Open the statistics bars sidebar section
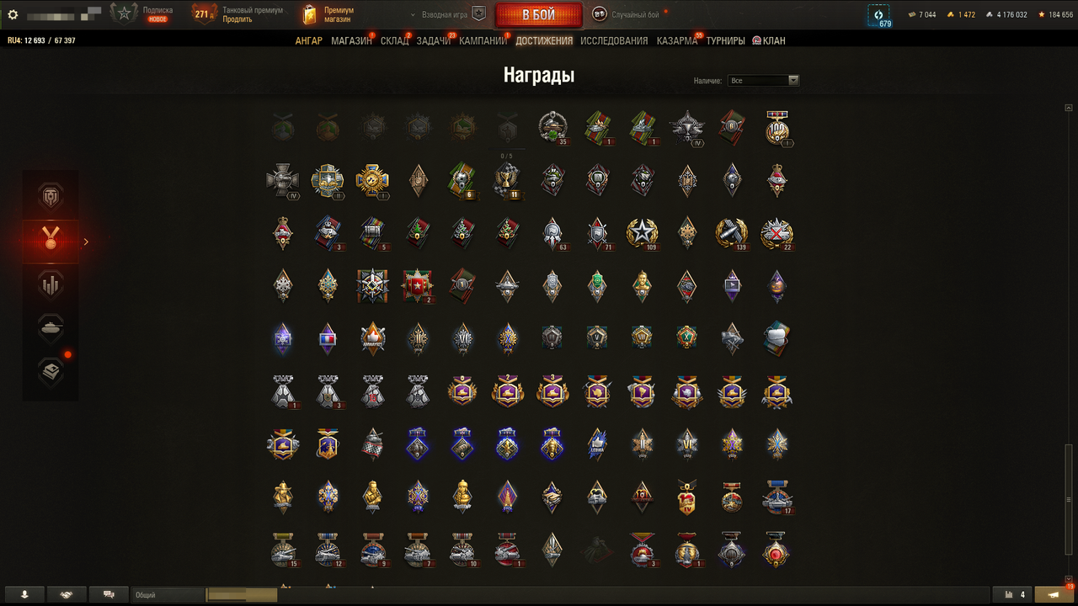This screenshot has height=606, width=1078. pyautogui.click(x=51, y=284)
